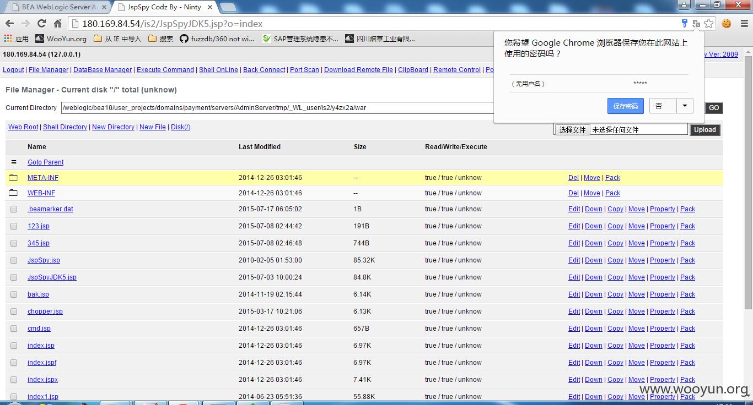Click 否 to decline saving password
Image resolution: width=753 pixels, height=405 pixels.
[x=663, y=106]
